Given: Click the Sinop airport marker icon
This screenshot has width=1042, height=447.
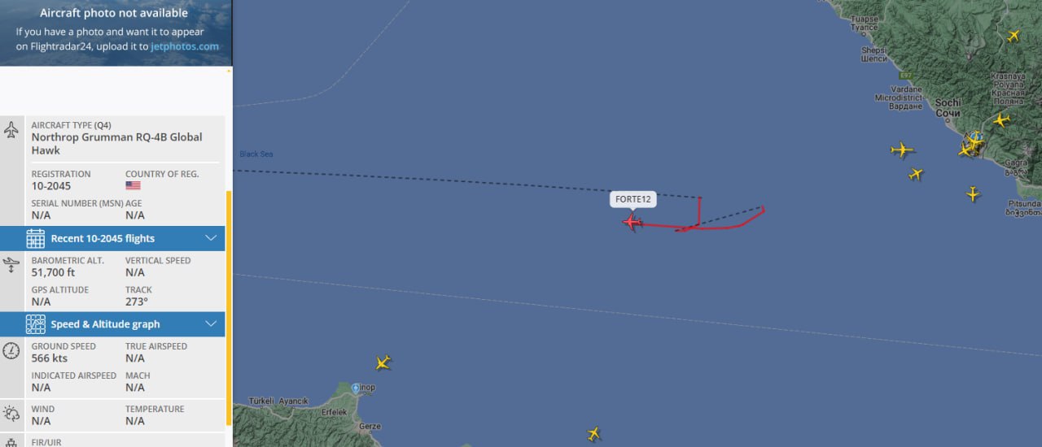Looking at the screenshot, I should click(356, 388).
